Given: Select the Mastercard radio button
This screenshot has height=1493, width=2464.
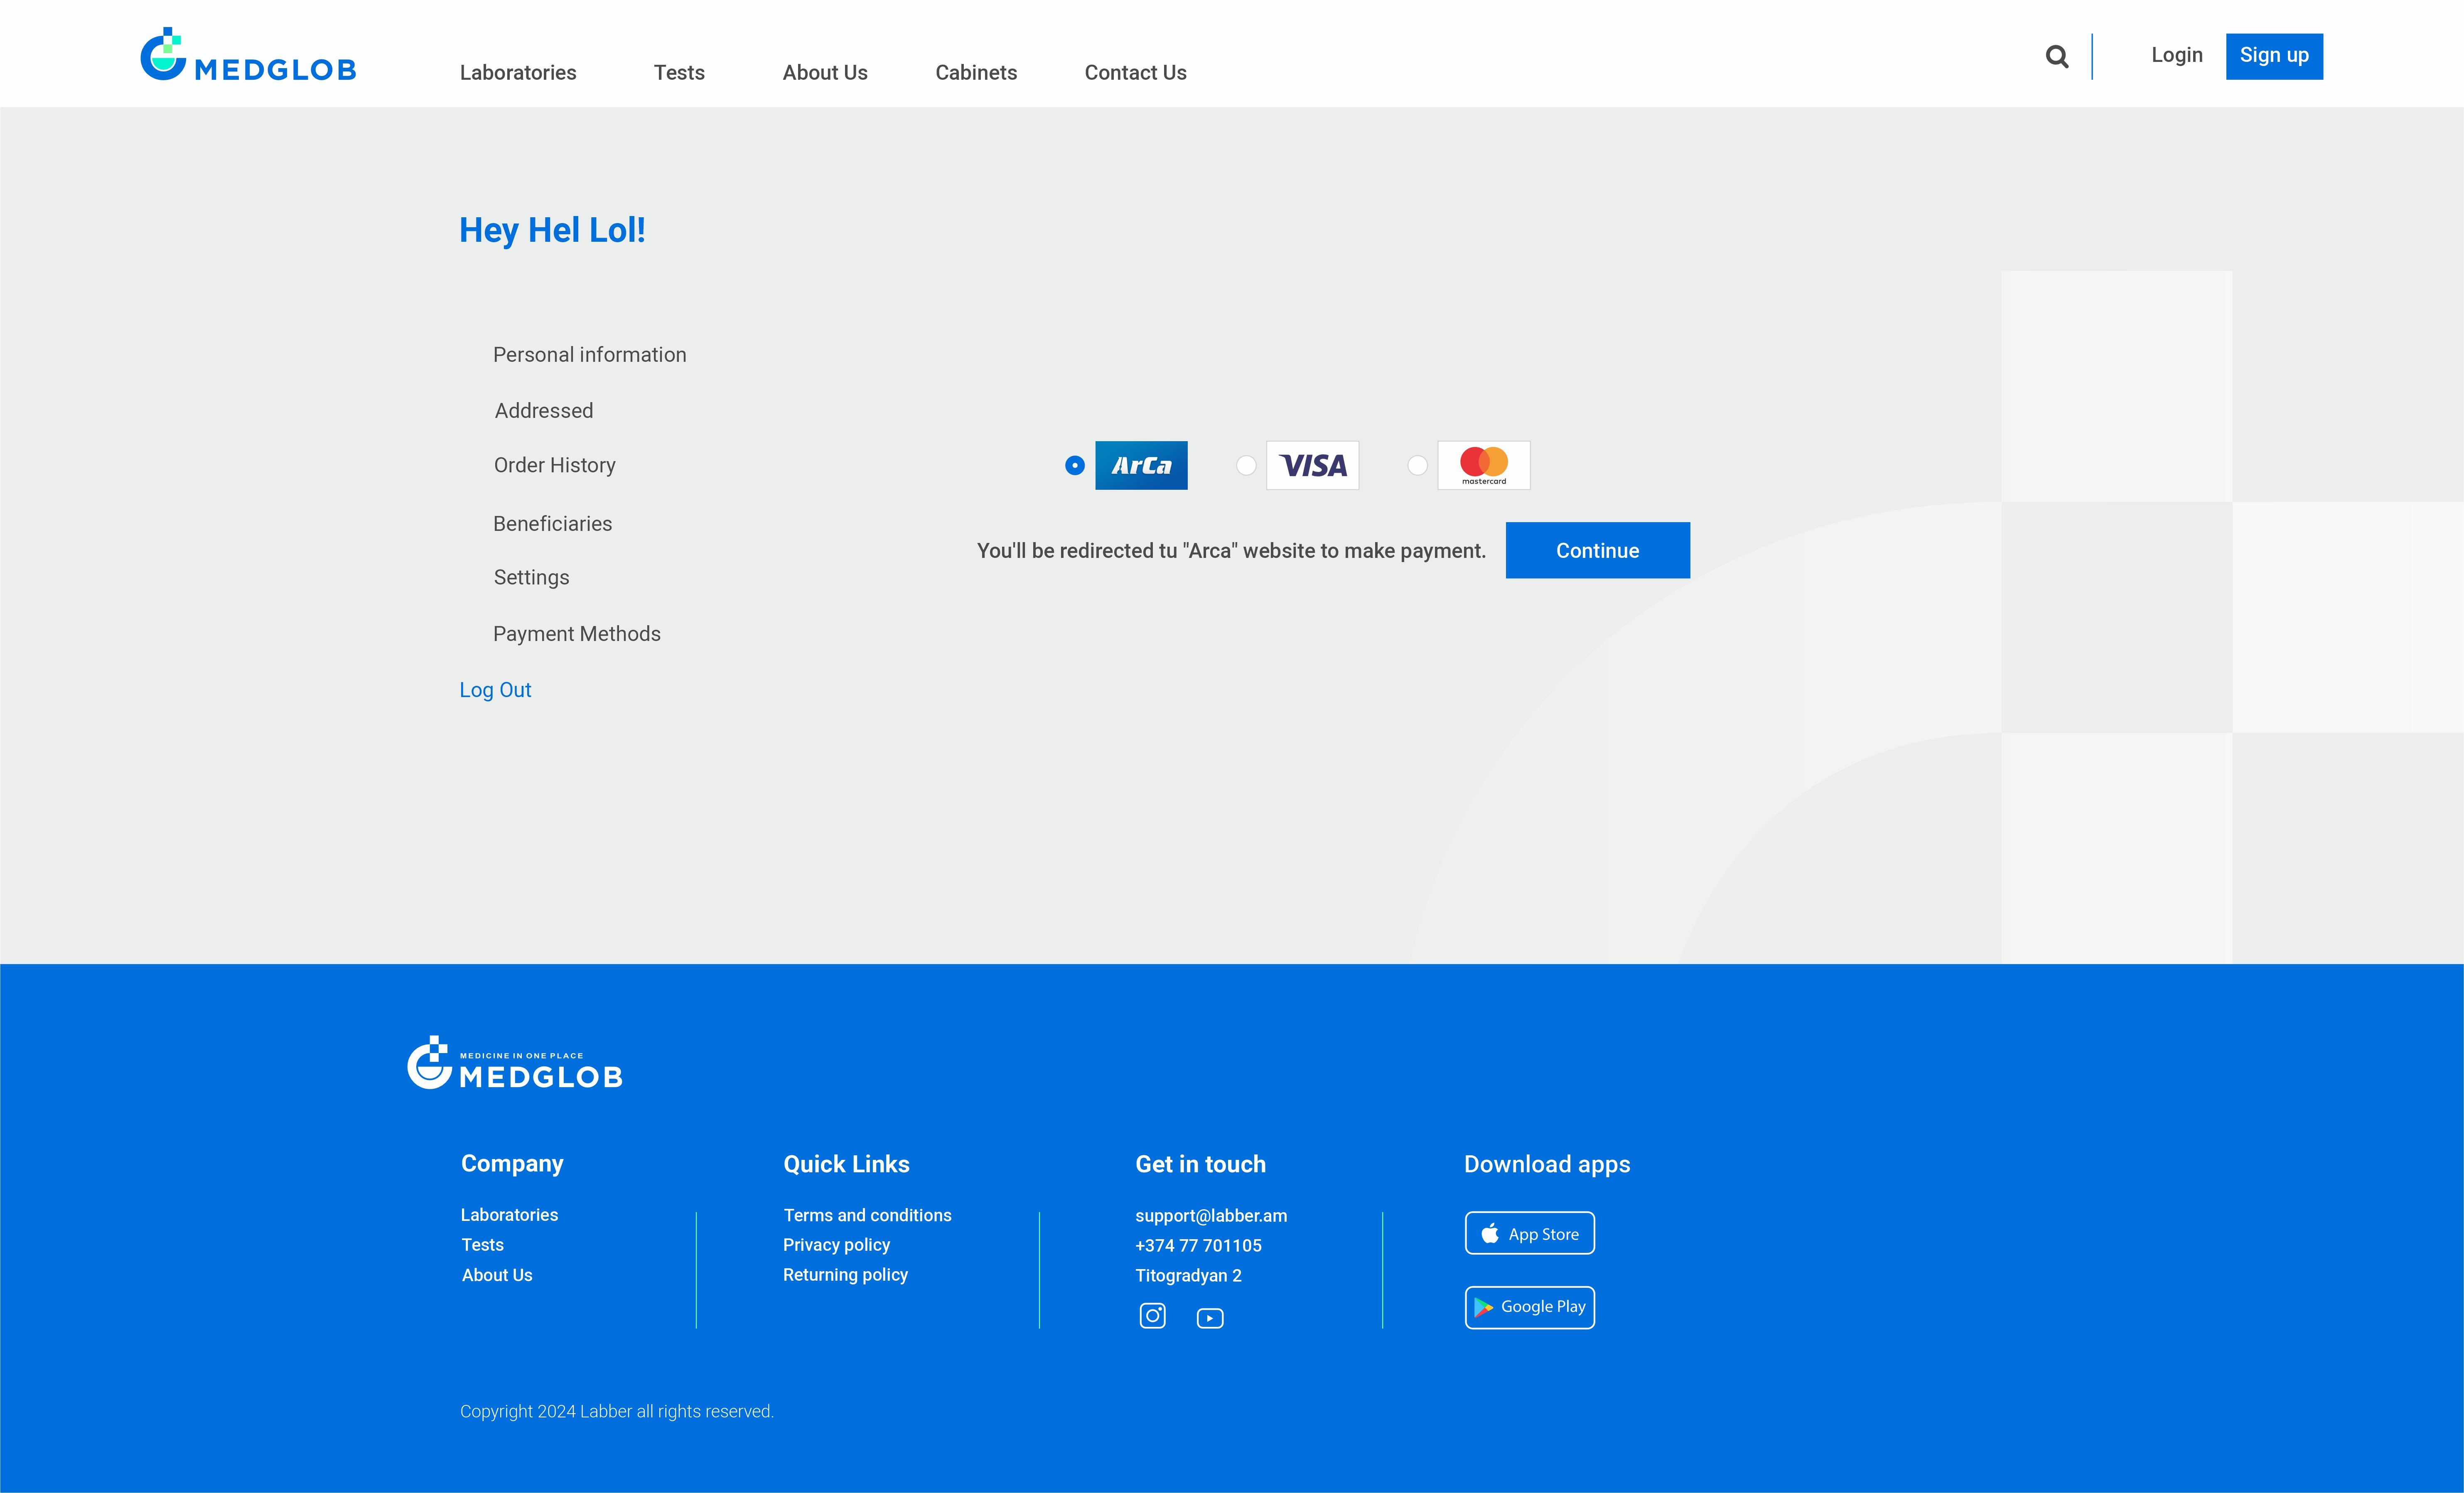Looking at the screenshot, I should 1417,465.
